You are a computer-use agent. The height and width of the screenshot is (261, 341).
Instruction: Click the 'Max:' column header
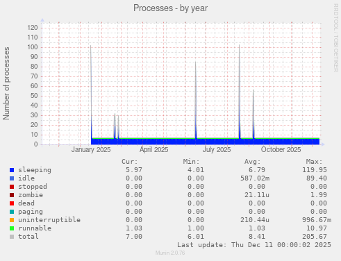tap(314, 162)
